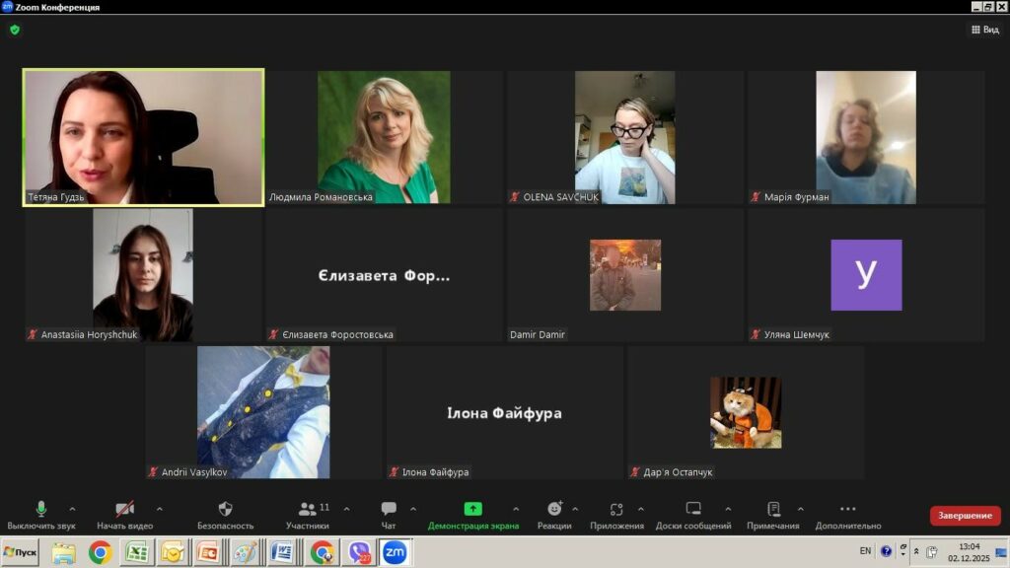Expand audio options arrow beside microphone
Image resolution: width=1010 pixels, height=568 pixels.
(x=72, y=510)
